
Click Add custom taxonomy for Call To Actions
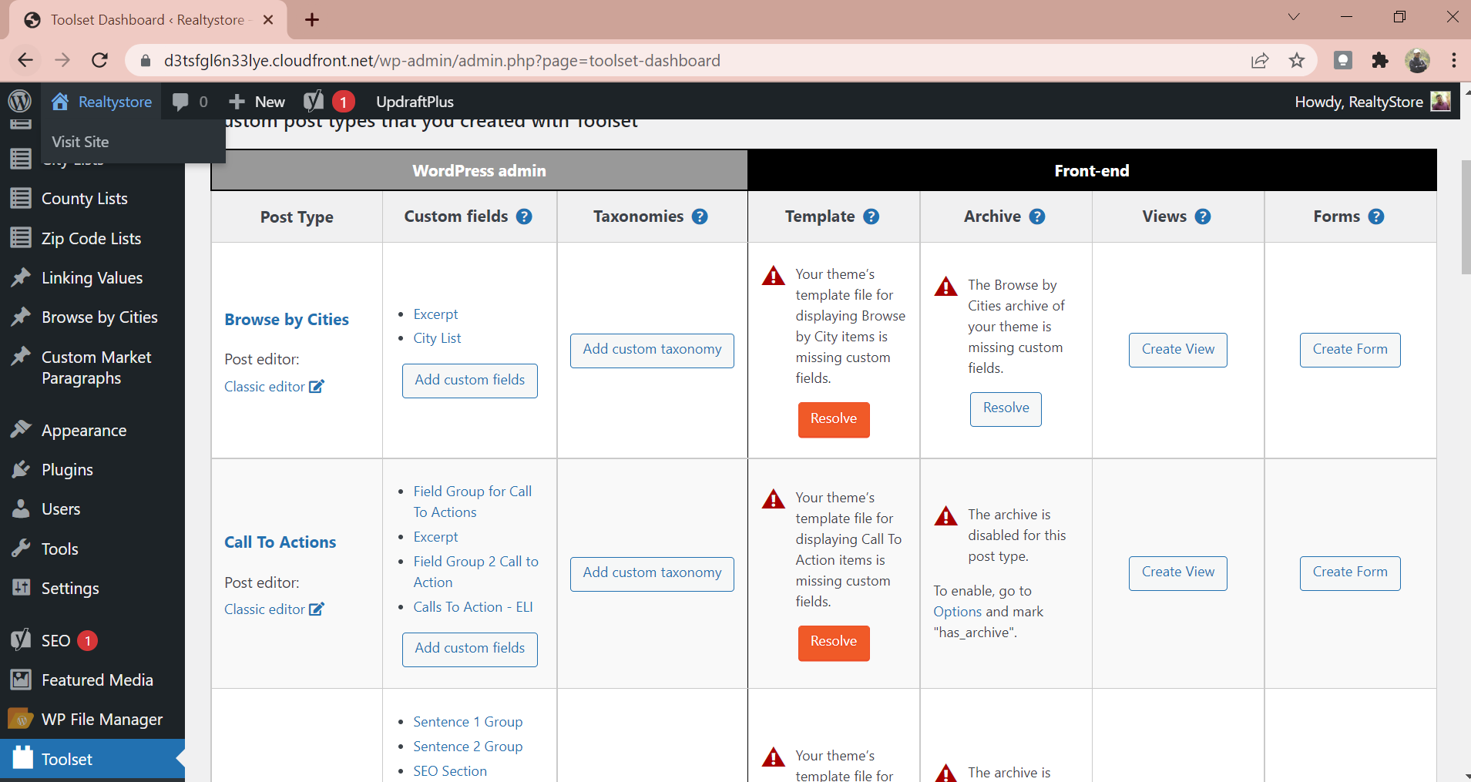[652, 573]
